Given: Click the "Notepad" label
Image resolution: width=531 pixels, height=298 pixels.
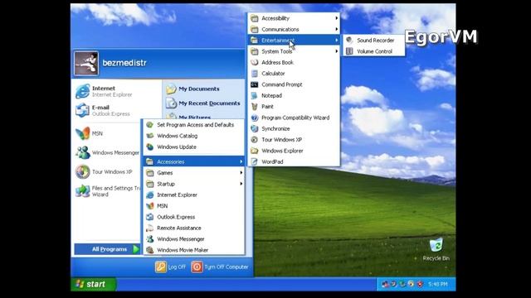Looking at the screenshot, I should 271,96.
